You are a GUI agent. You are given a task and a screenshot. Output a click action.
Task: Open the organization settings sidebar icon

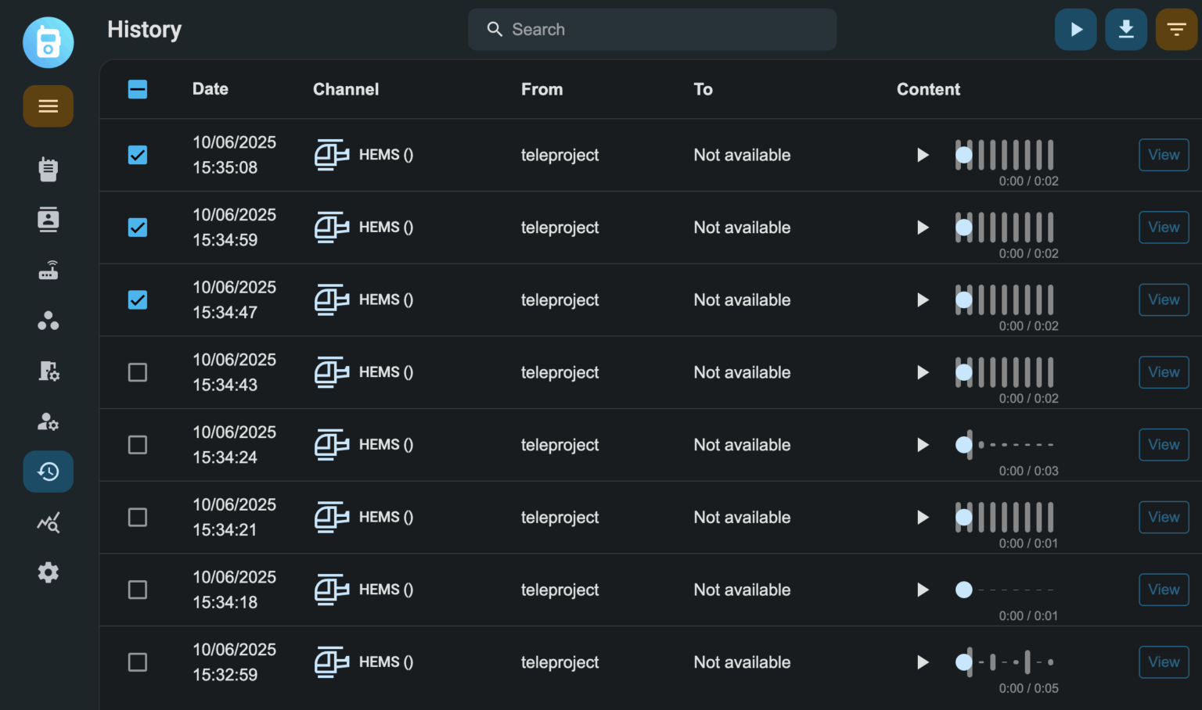pos(49,371)
